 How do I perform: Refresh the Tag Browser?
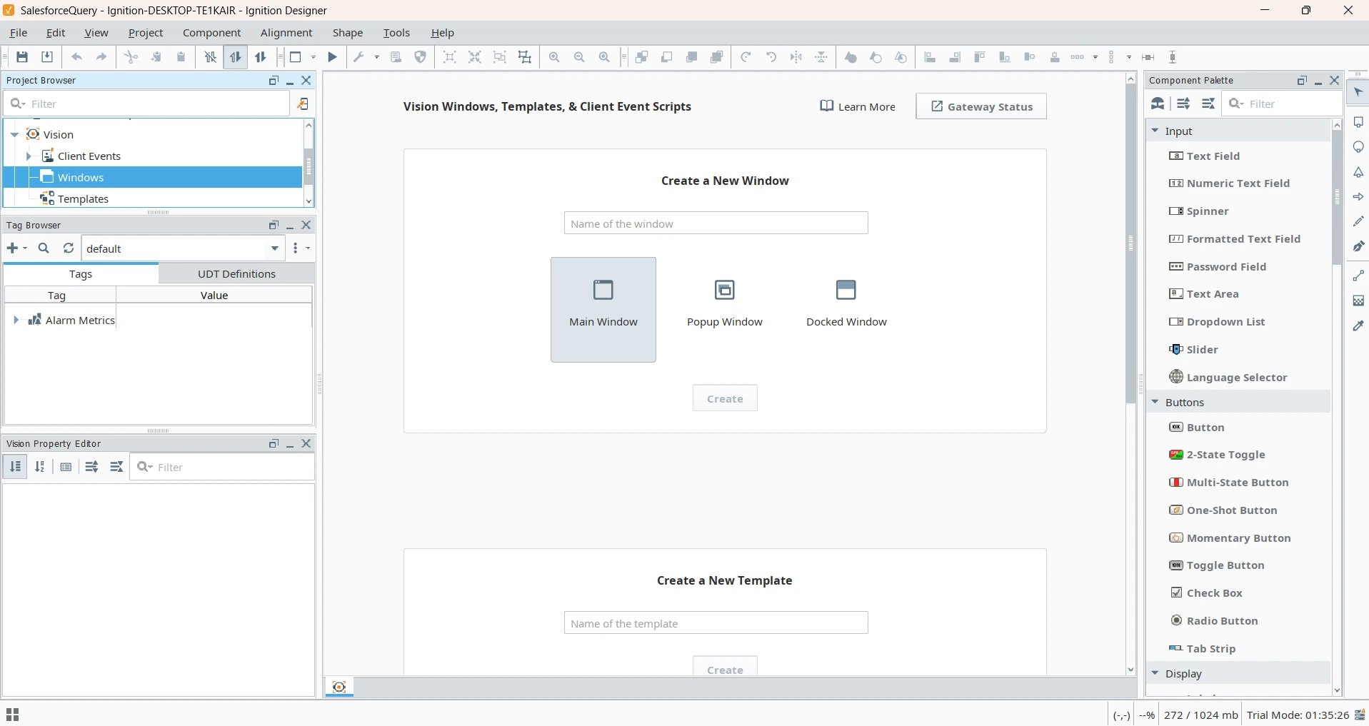(x=69, y=248)
